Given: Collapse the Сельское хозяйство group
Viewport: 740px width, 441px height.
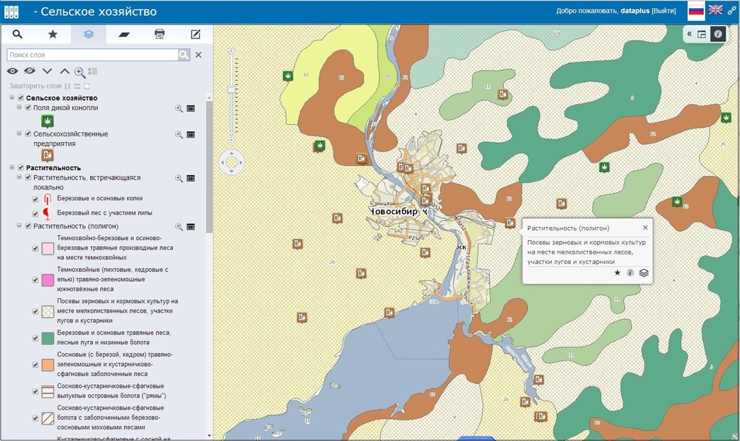Looking at the screenshot, I should pos(12,97).
